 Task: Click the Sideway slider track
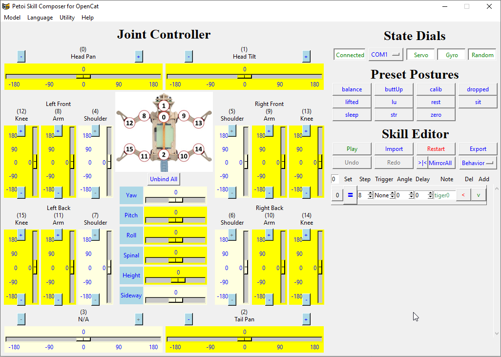tap(175, 300)
